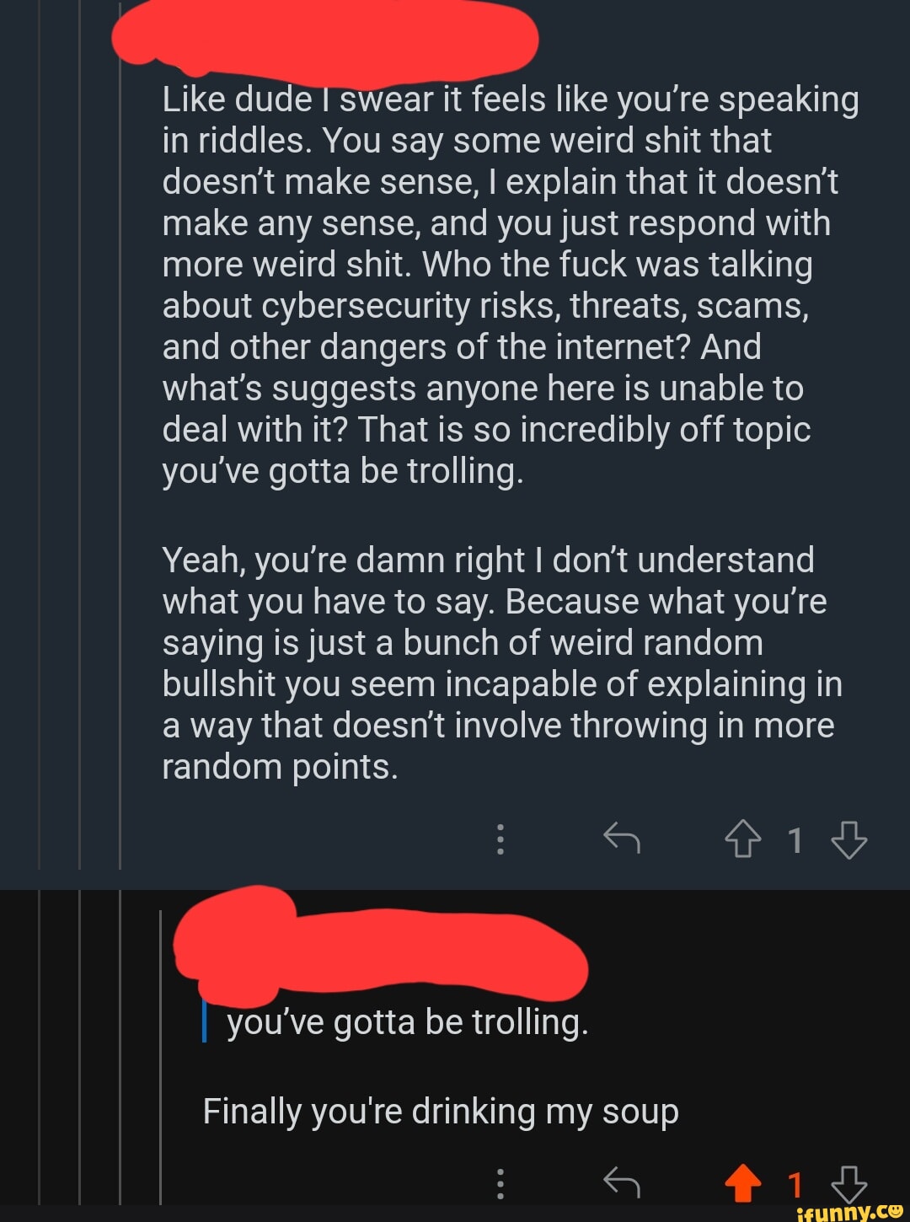Tap the 'Finally you're drinking my soup' text
This screenshot has height=1222, width=910.
click(x=440, y=1112)
